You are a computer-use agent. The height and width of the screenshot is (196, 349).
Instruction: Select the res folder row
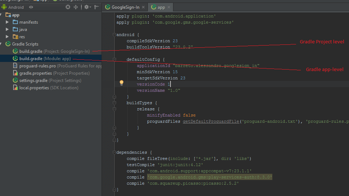(51, 37)
